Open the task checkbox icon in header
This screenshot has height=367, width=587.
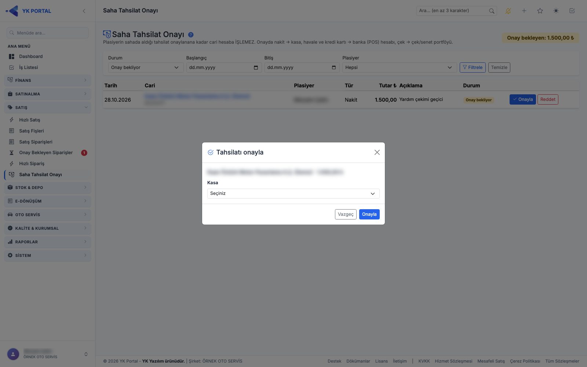click(572, 11)
